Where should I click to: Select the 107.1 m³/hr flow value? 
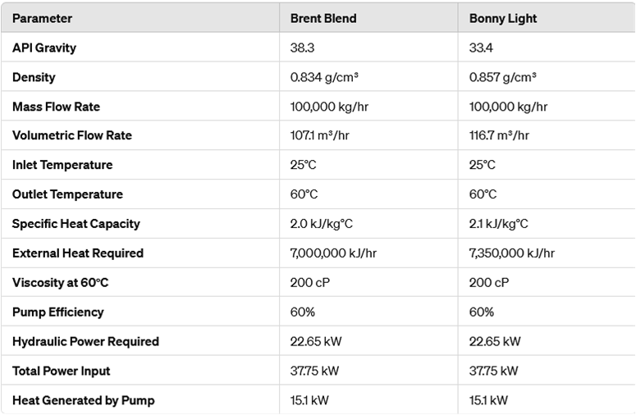click(x=320, y=135)
